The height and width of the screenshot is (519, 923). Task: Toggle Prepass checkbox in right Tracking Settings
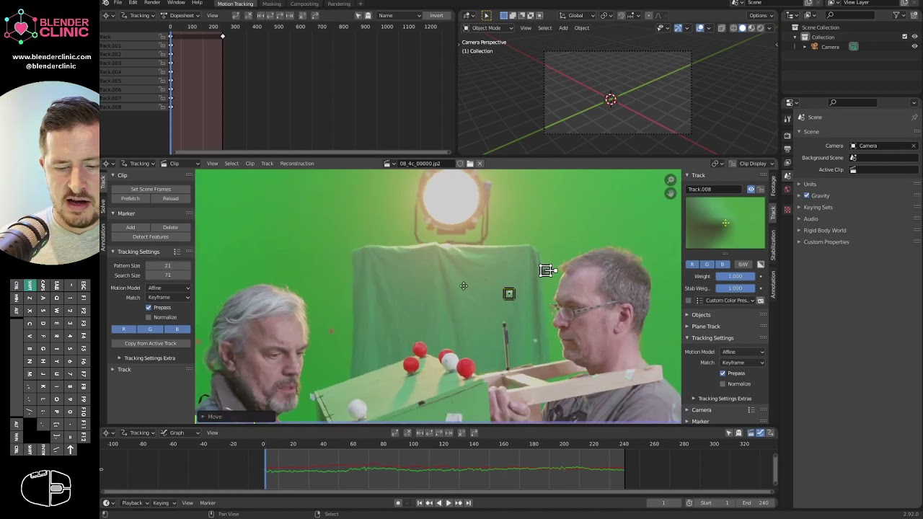click(723, 373)
